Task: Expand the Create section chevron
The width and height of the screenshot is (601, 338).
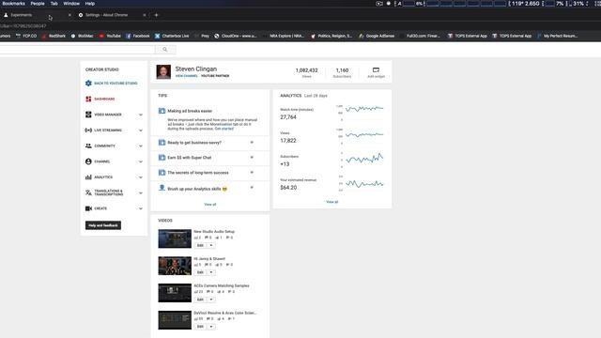Action: (x=141, y=208)
